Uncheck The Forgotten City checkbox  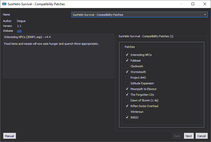pyautogui.click(x=127, y=94)
